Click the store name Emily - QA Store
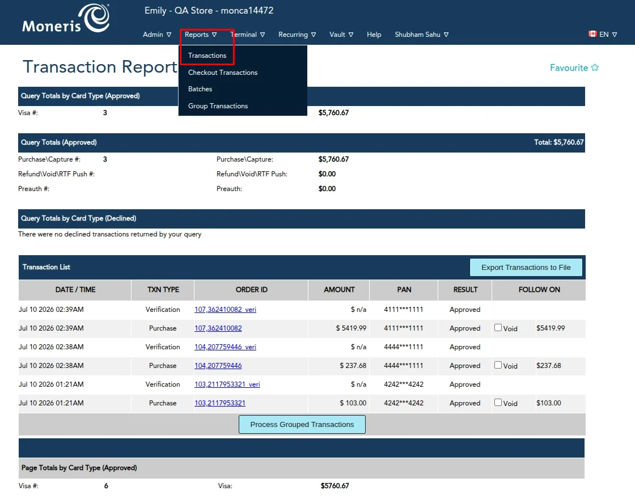Screen dimensions: 635x499 point(209,11)
